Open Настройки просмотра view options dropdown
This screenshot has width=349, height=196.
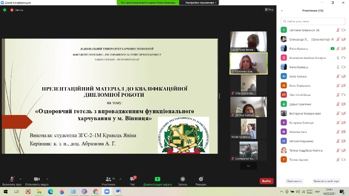click(201, 3)
